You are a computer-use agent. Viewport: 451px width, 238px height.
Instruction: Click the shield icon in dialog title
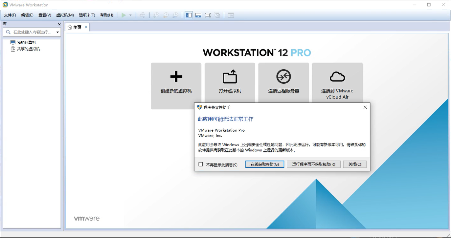199,107
